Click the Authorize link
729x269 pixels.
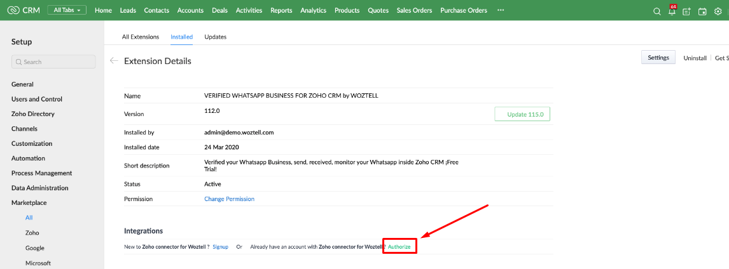coord(399,247)
